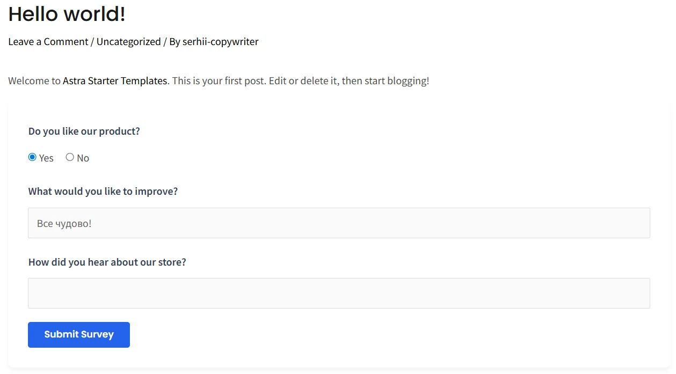
Task: Click the placeholder text "Все чудово!"
Action: coord(64,223)
